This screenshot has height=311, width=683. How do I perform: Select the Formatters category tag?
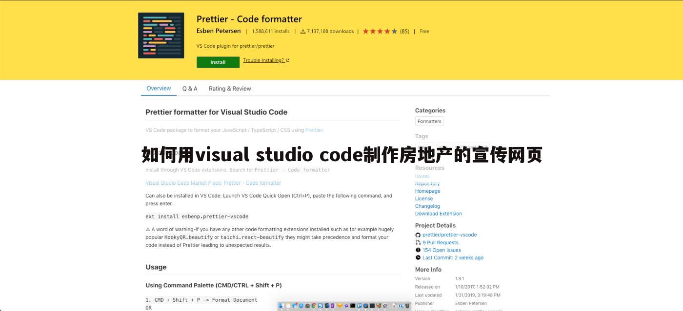[429, 121]
